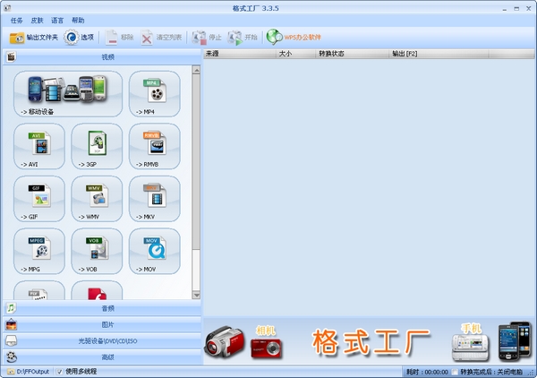The height and width of the screenshot is (378, 537).
Task: Toggle the 使用多线程 multi-thread checkbox
Action: coord(60,371)
